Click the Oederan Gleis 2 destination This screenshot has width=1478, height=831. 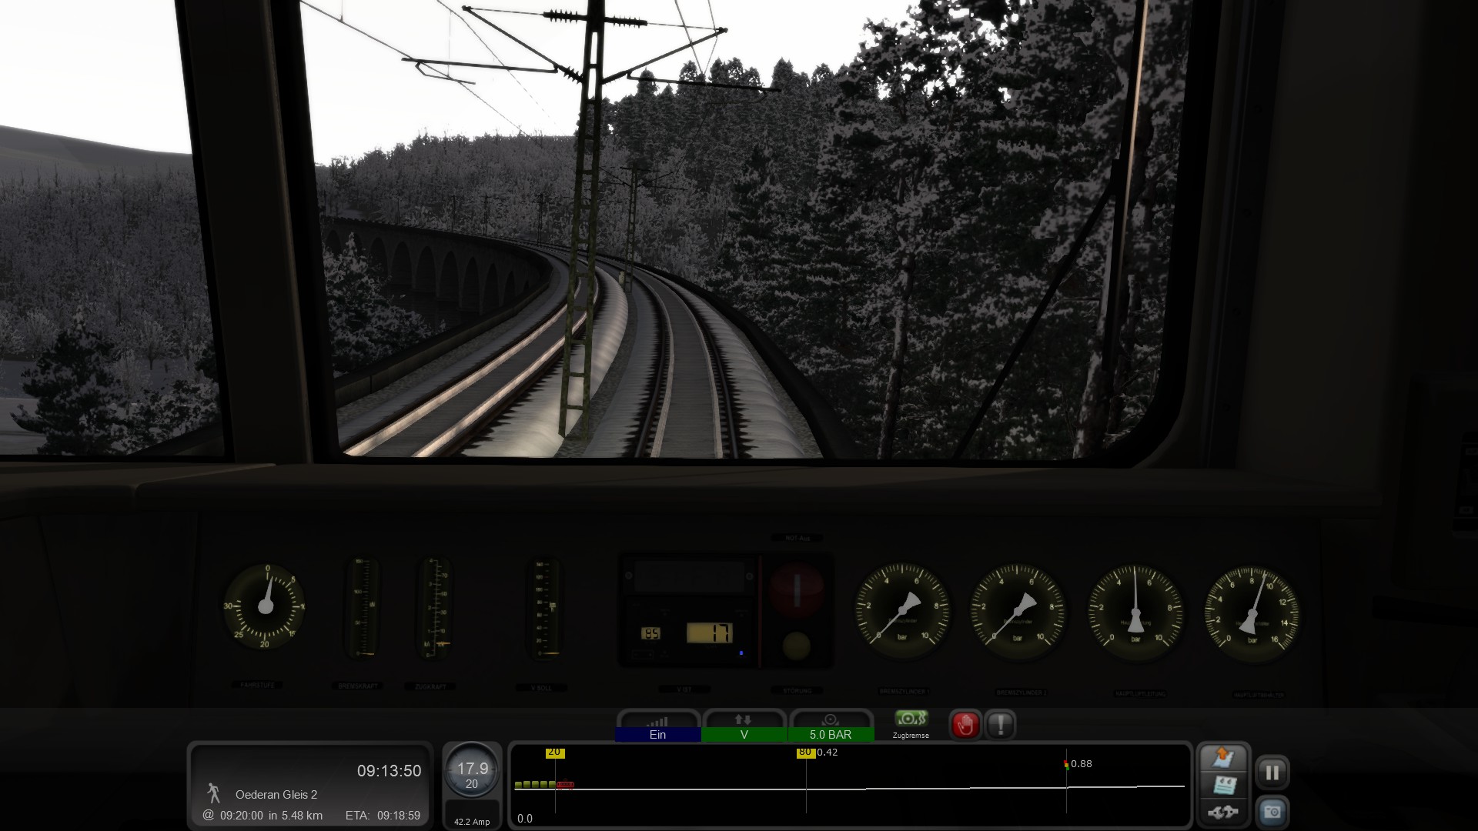click(276, 794)
